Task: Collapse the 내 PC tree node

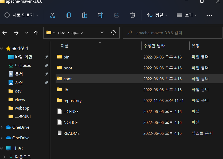Action: (2, 148)
